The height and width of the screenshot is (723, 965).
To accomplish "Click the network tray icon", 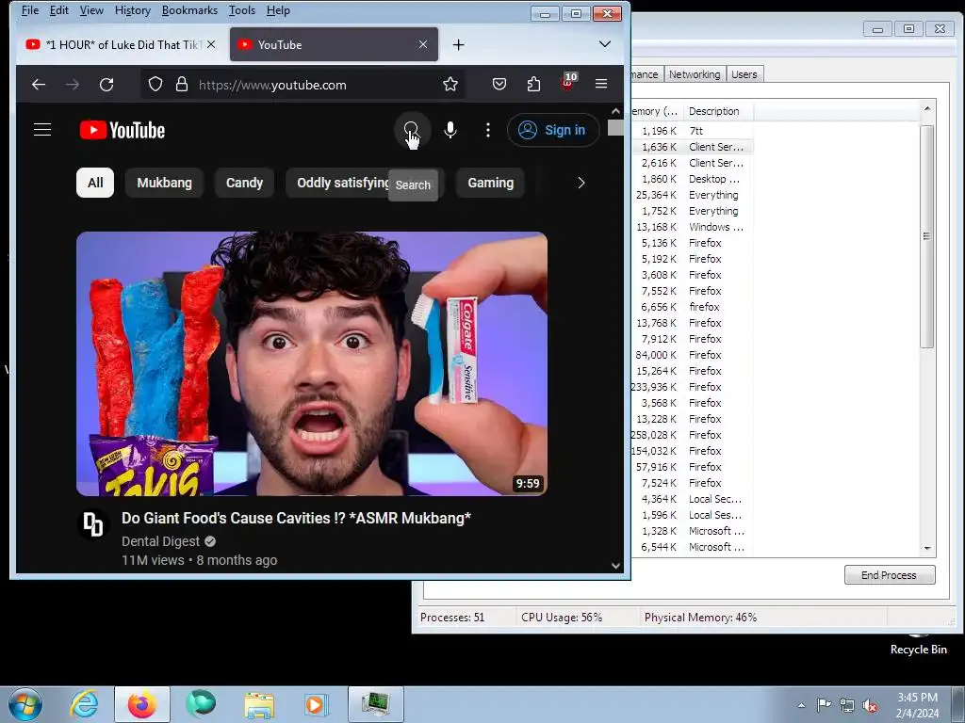I will click(847, 705).
